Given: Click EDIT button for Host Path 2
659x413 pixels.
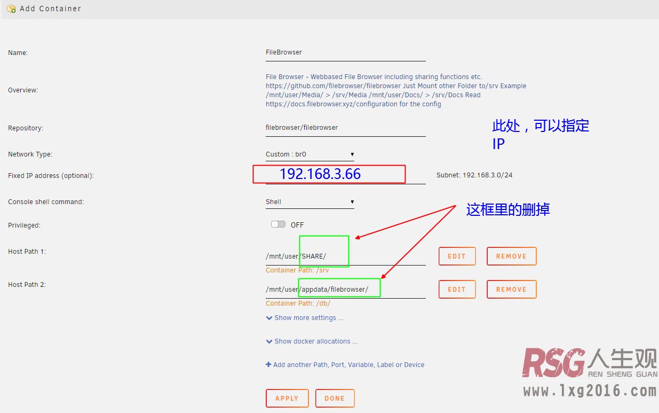Looking at the screenshot, I should coord(457,290).
